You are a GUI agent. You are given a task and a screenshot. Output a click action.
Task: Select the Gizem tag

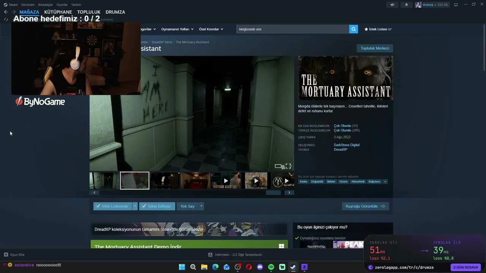[x=343, y=182]
